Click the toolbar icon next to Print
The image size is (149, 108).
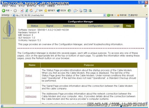[85, 10]
